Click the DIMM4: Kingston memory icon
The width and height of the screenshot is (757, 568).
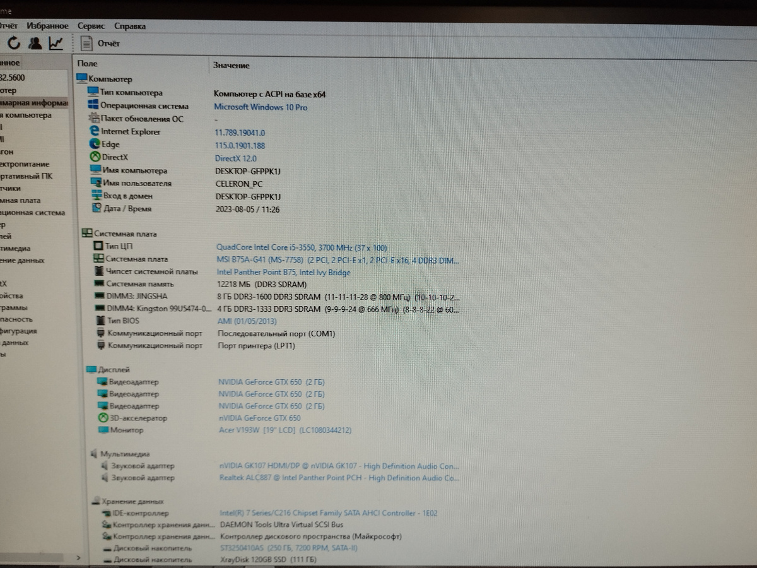point(100,309)
